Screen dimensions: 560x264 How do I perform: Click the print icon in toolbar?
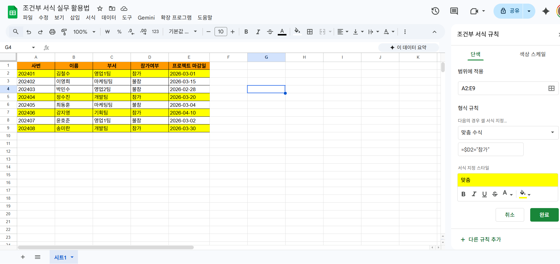pos(52,32)
